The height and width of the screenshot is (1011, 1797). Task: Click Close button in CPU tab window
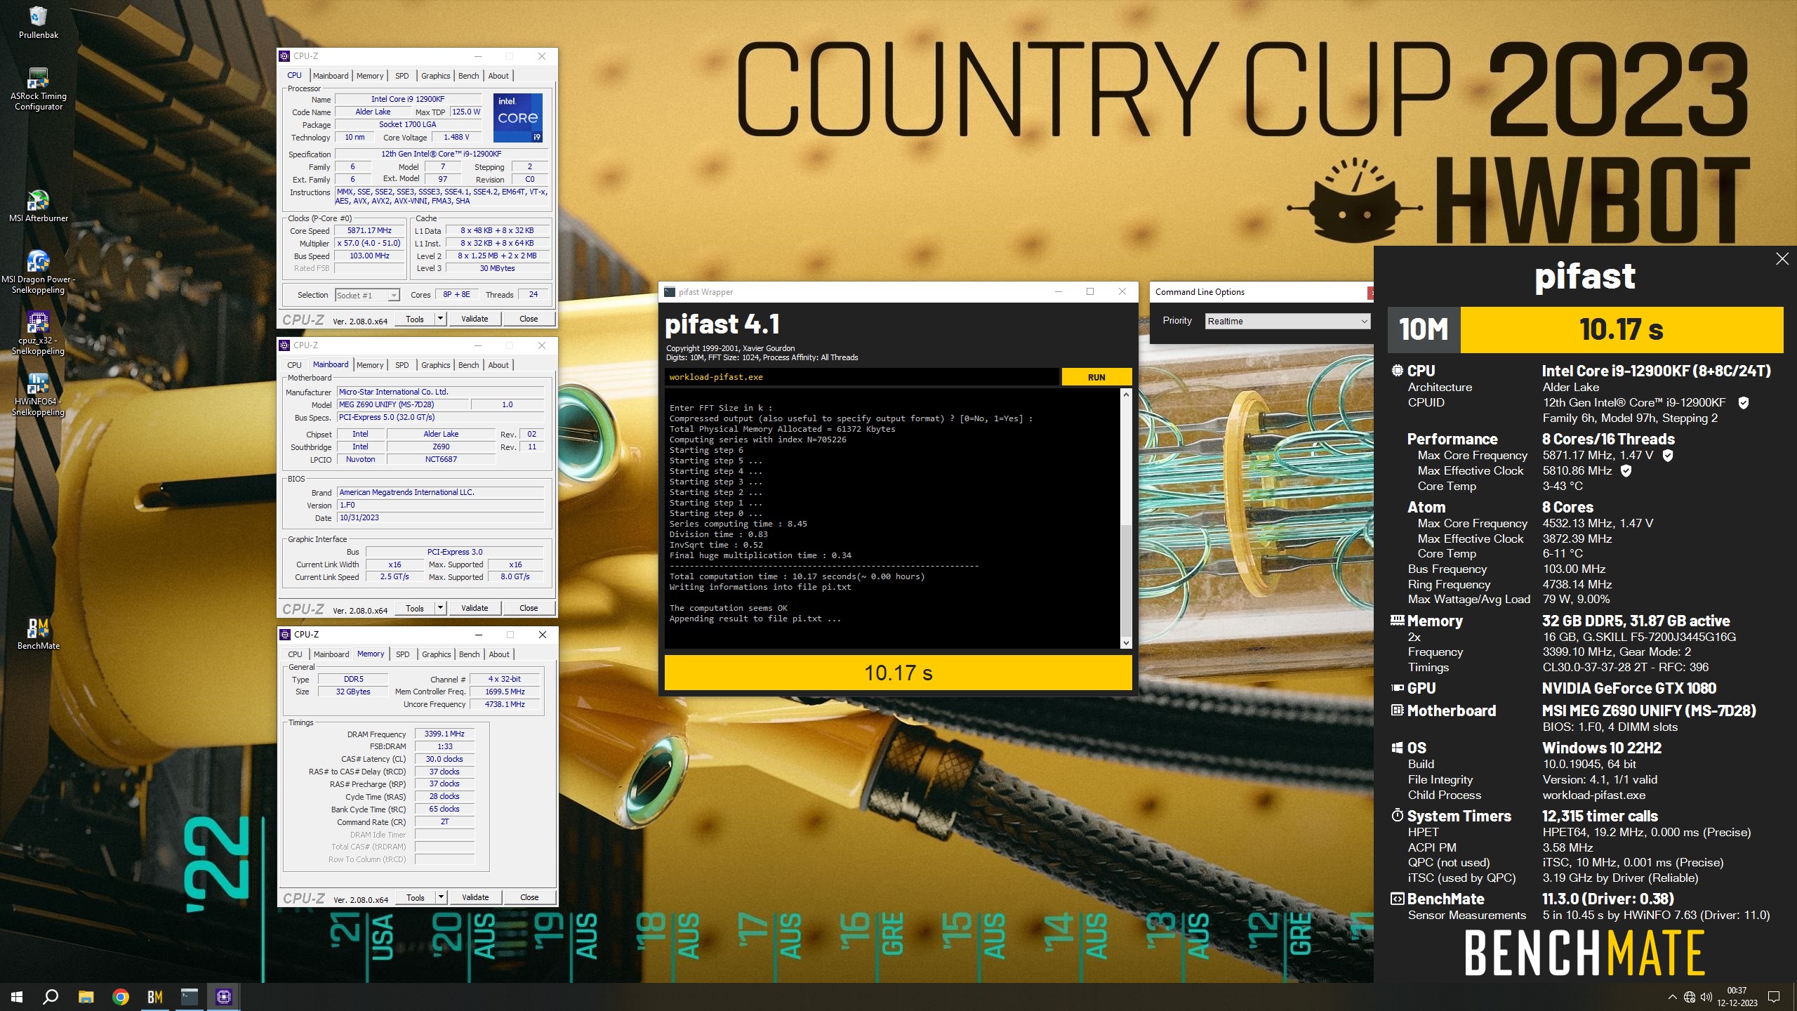pyautogui.click(x=529, y=319)
